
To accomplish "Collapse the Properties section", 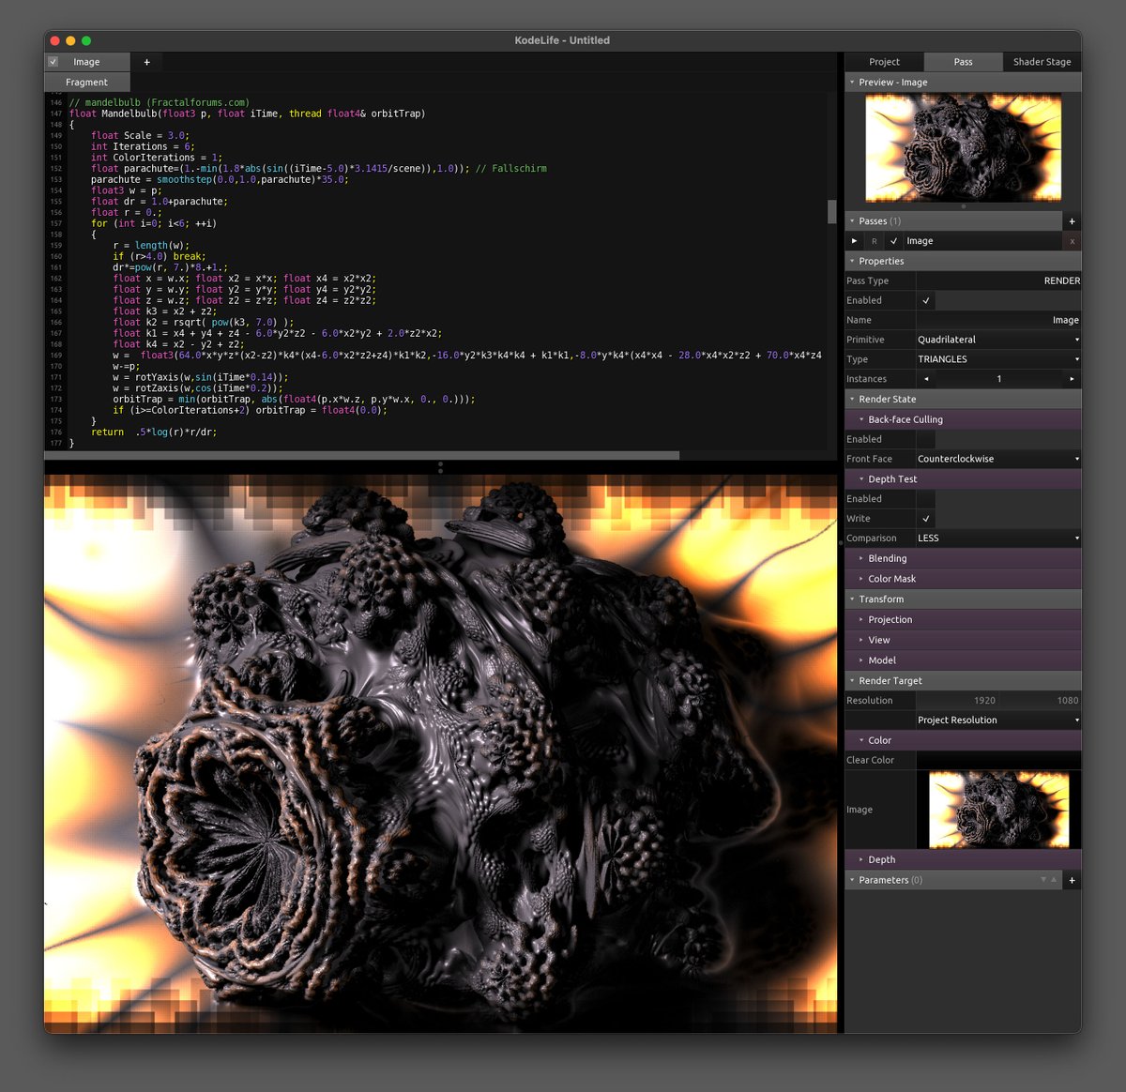I will (x=852, y=262).
